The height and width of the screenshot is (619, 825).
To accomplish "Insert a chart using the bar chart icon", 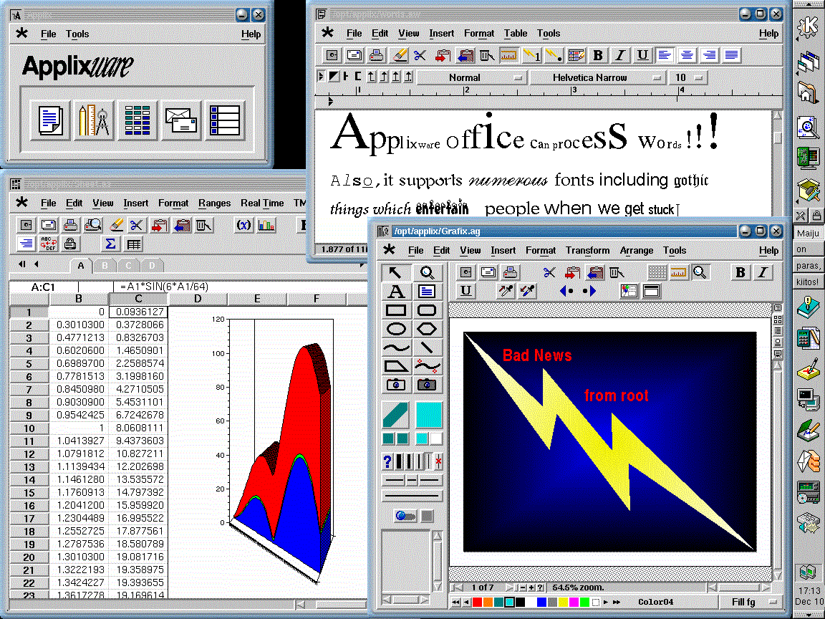I will 266,225.
